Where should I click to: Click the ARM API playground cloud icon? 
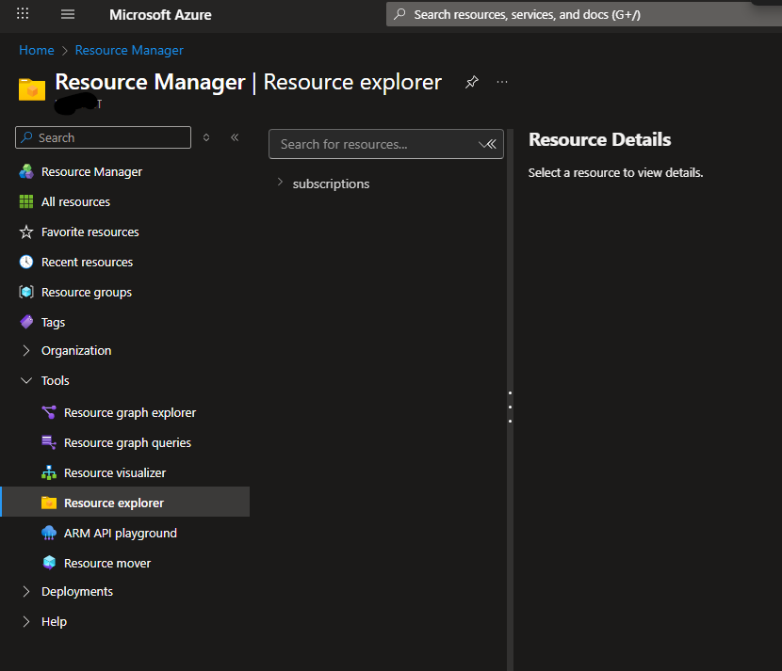point(49,534)
